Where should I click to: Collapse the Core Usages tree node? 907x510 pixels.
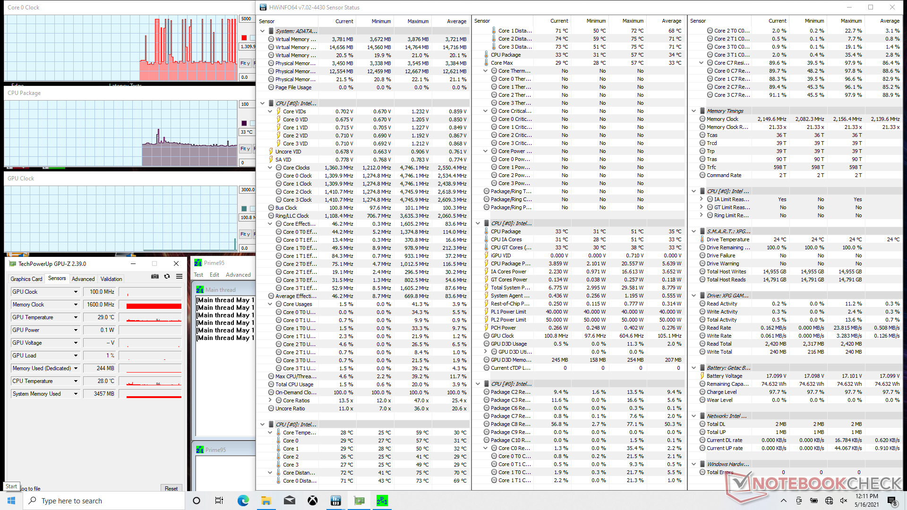coord(270,304)
